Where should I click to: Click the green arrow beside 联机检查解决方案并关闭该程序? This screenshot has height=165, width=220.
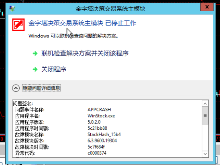pos(35,53)
